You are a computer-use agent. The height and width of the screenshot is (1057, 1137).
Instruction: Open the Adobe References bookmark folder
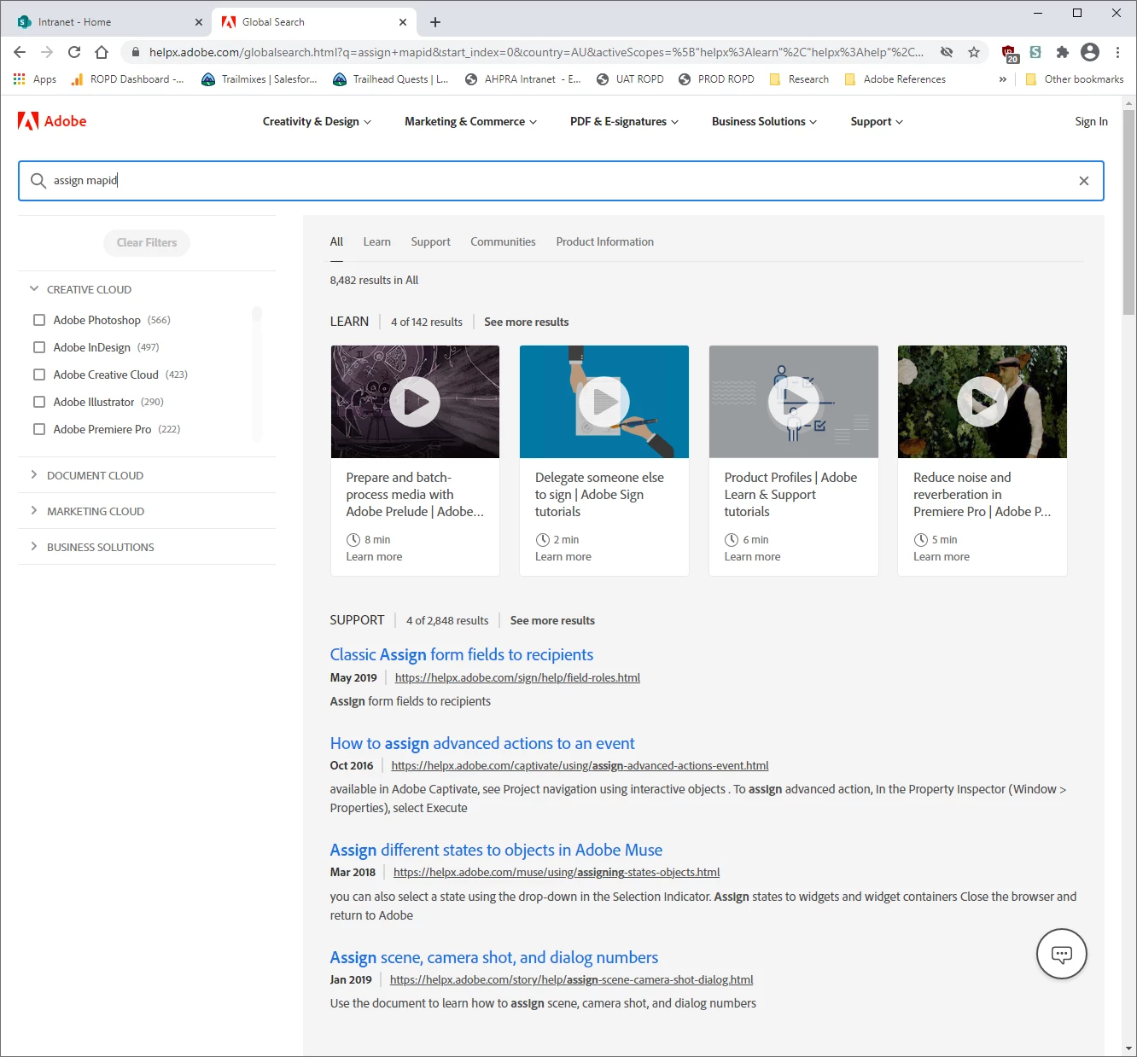895,79
